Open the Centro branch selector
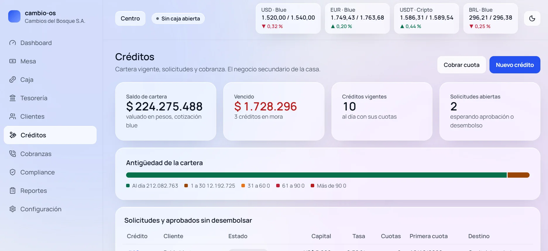This screenshot has width=548, height=251. [130, 18]
